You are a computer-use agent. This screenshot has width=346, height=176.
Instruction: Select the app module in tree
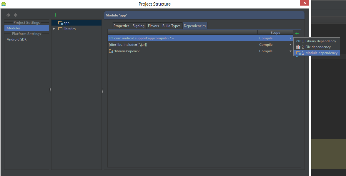click(66, 23)
